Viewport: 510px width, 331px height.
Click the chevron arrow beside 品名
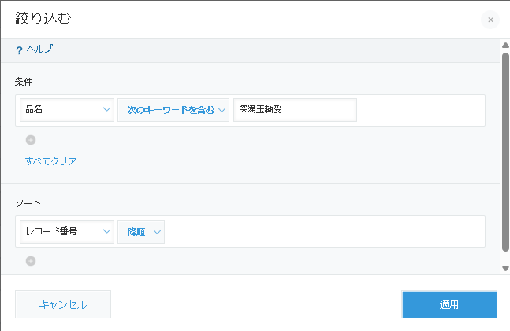107,110
